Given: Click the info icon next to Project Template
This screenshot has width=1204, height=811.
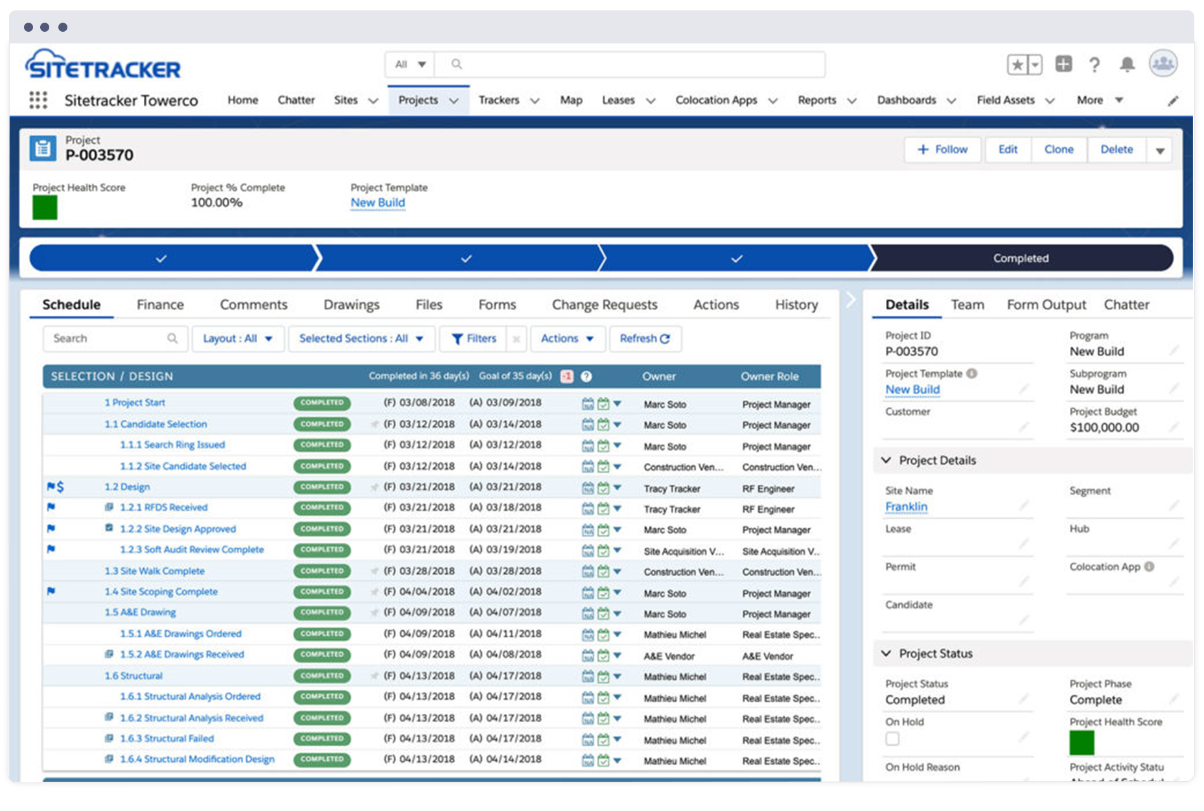Looking at the screenshot, I should (x=972, y=373).
